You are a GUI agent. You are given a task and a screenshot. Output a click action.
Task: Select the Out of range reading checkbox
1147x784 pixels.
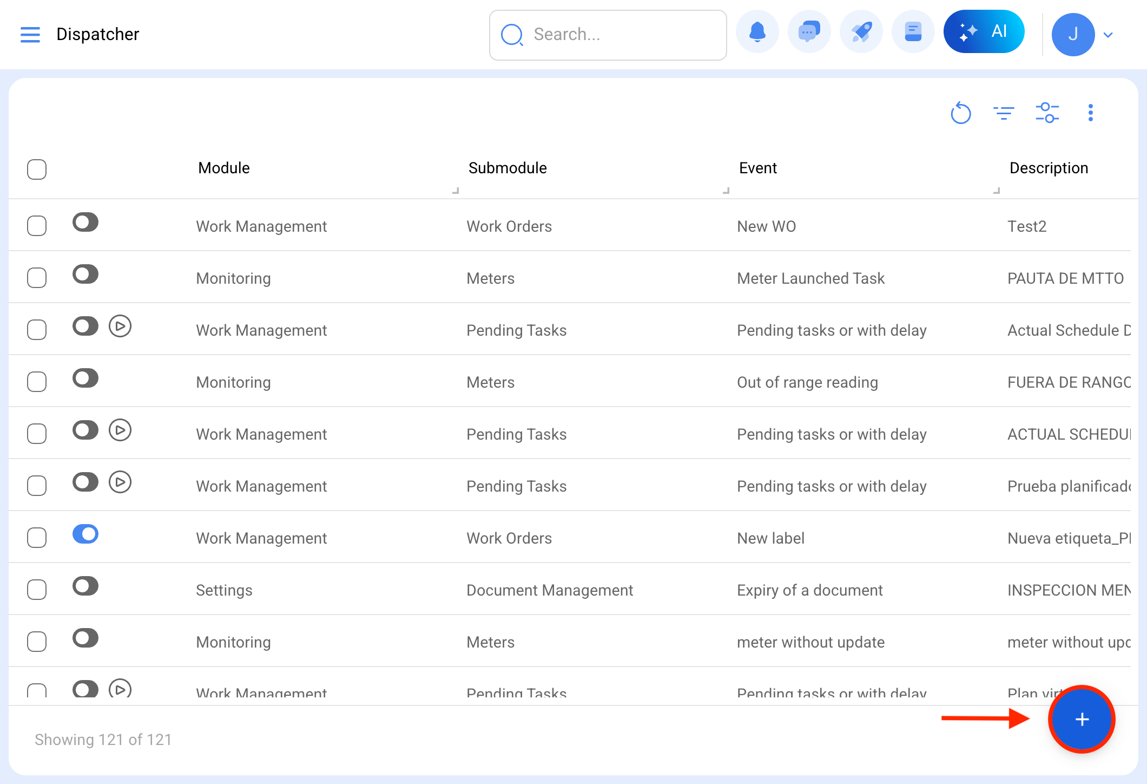pos(37,382)
